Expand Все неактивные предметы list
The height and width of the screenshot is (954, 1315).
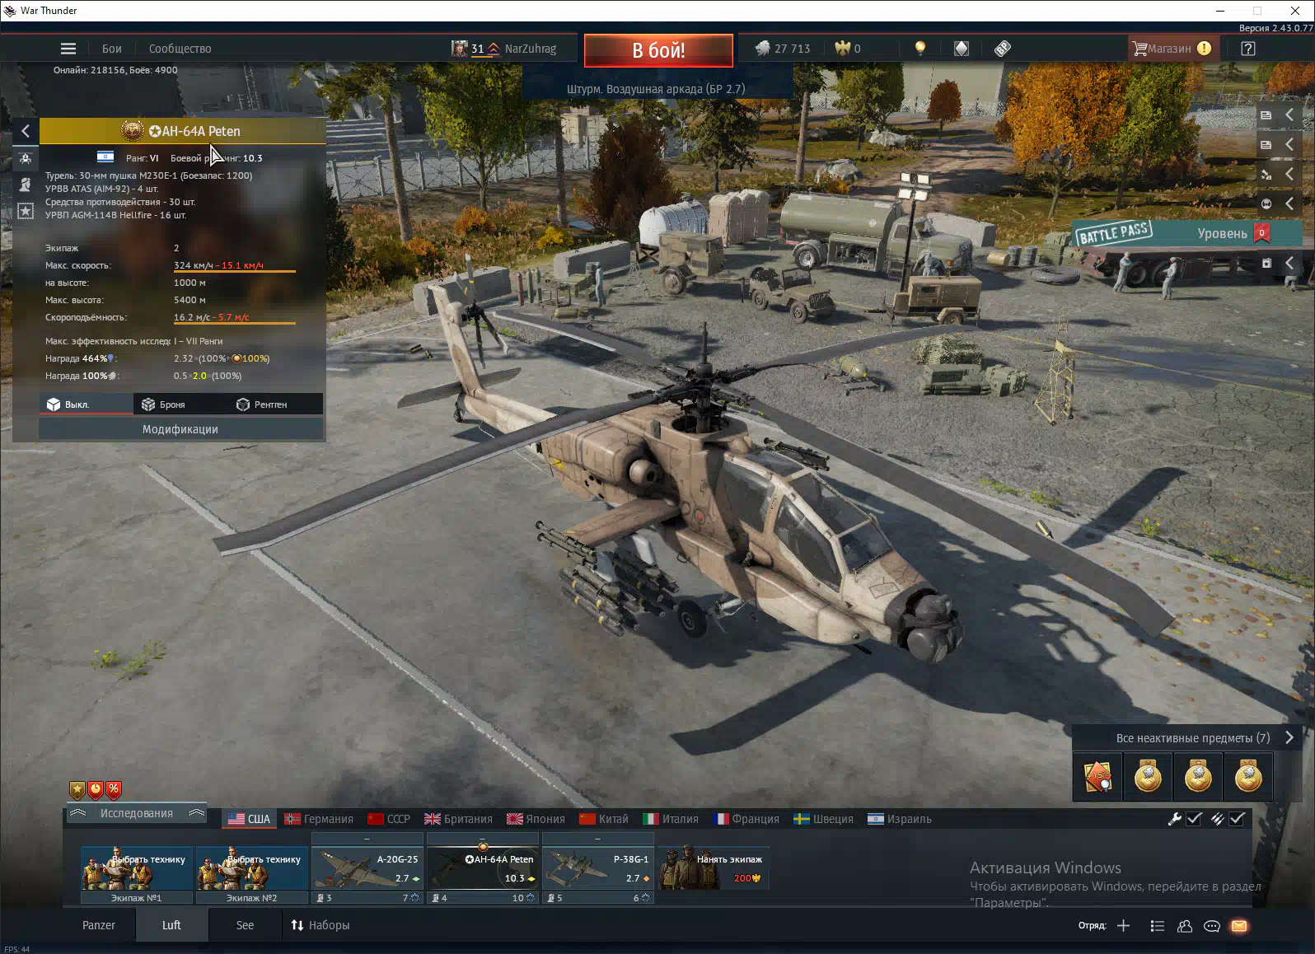click(x=1186, y=738)
